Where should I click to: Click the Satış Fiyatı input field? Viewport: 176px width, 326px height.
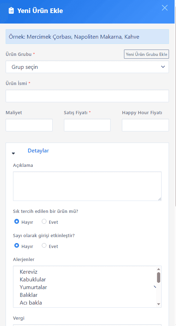click(x=87, y=125)
